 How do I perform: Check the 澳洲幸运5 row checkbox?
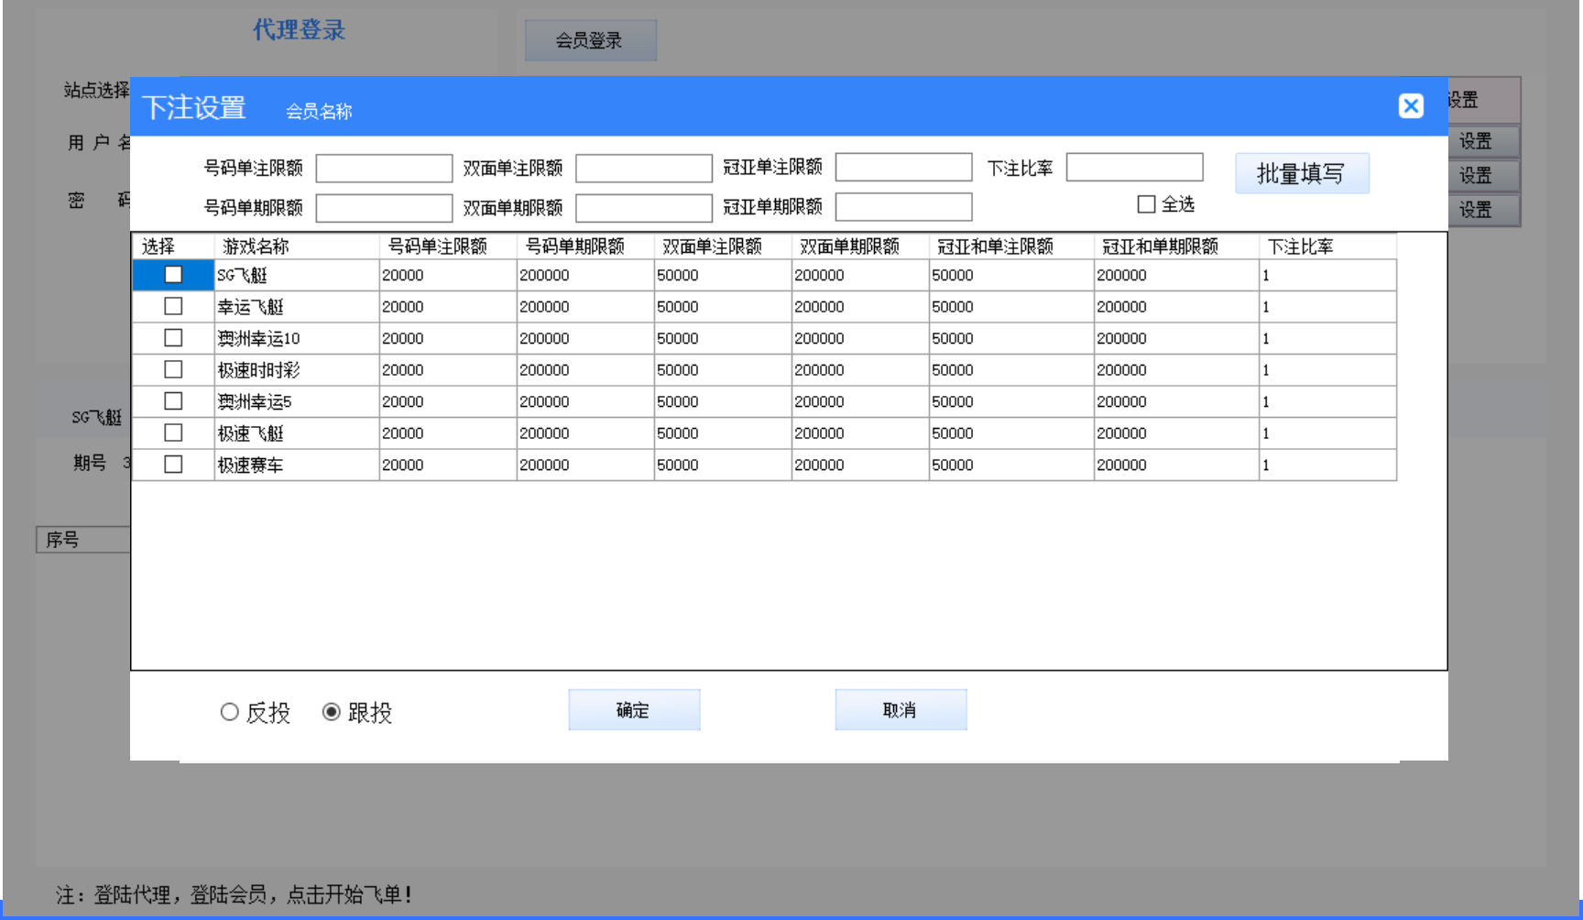click(x=173, y=401)
